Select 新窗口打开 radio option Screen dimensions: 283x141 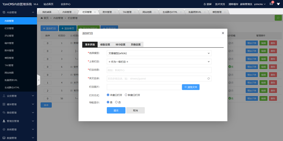[x=126, y=95]
